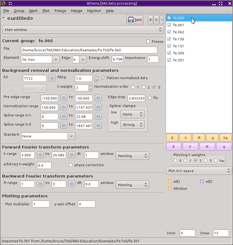Set normalization order to 2
The width and height of the screenshot is (233, 245).
coord(144,87)
